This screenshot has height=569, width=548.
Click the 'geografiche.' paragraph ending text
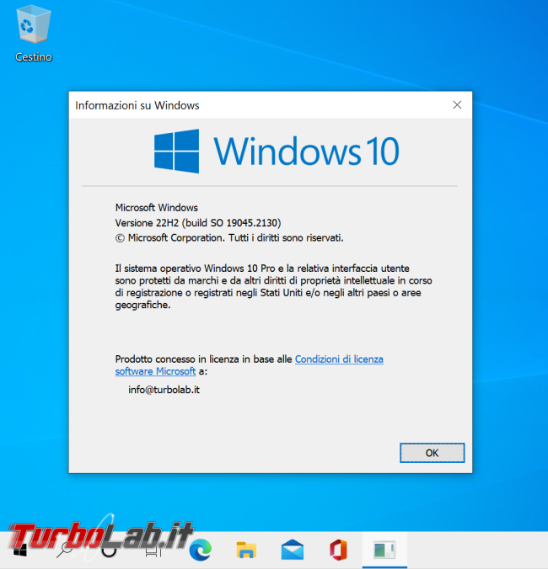[142, 306]
